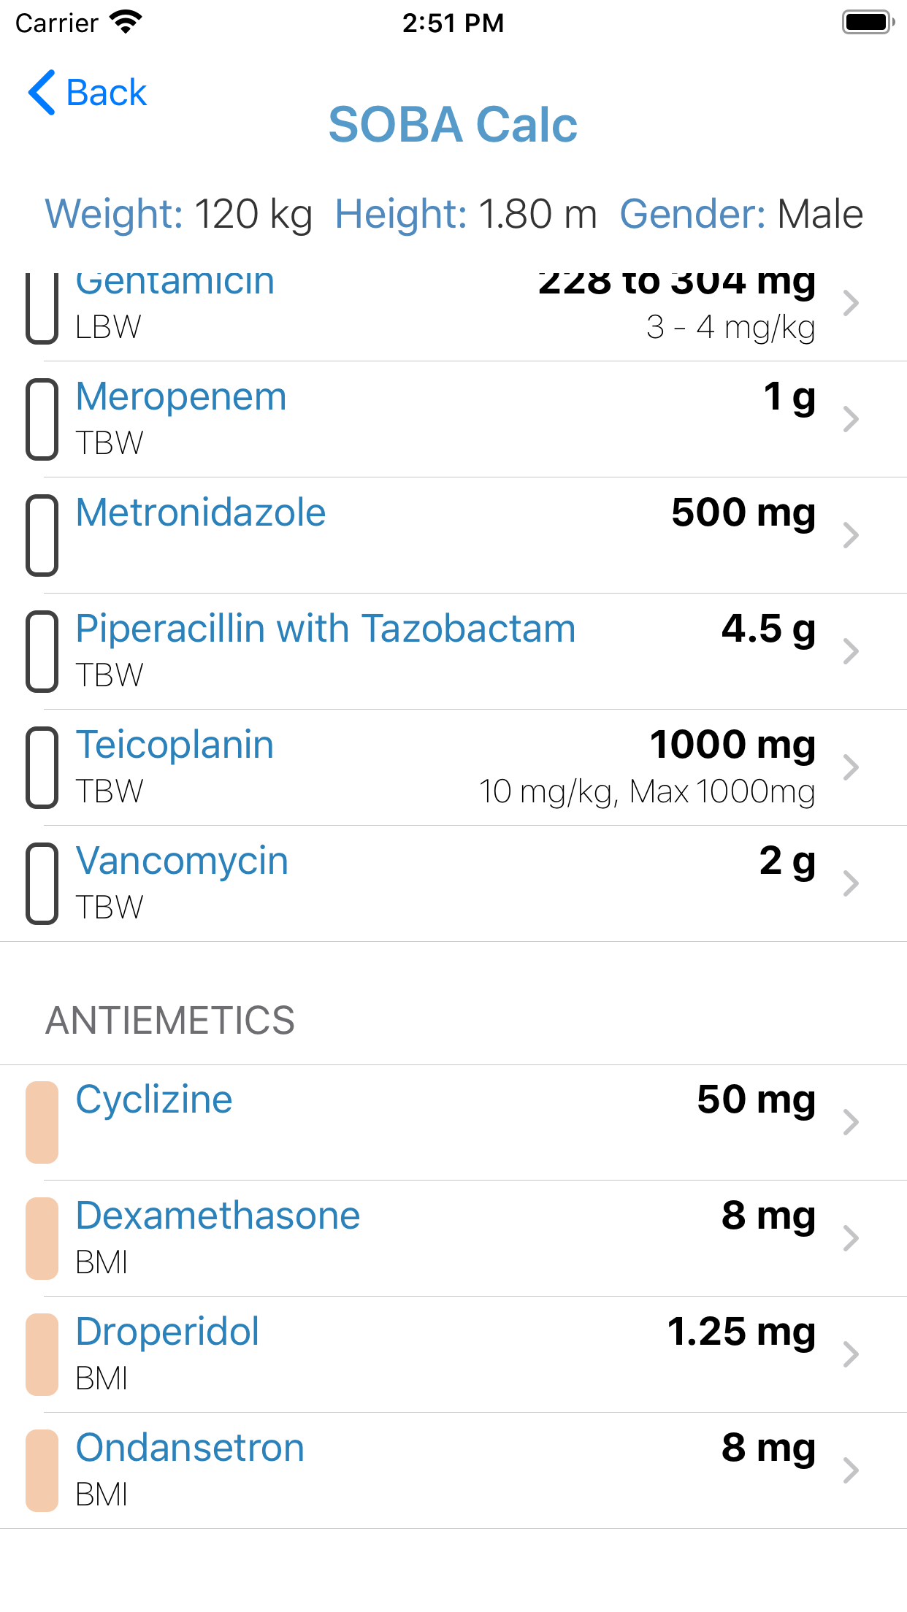This screenshot has height=1612, width=907.
Task: Tap the battery status icon
Action: [x=868, y=23]
